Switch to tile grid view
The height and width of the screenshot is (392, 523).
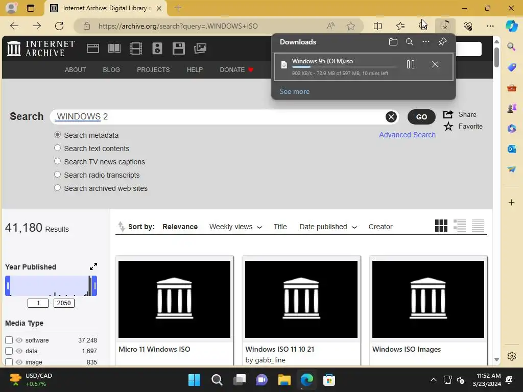point(441,226)
